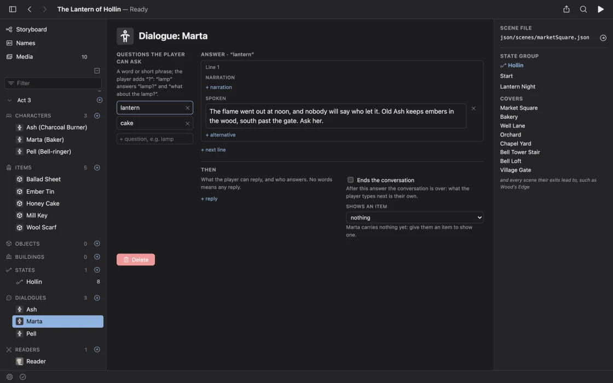Image resolution: width=613 pixels, height=383 pixels.
Task: Add a new reader with plus icon
Action: tap(97, 350)
